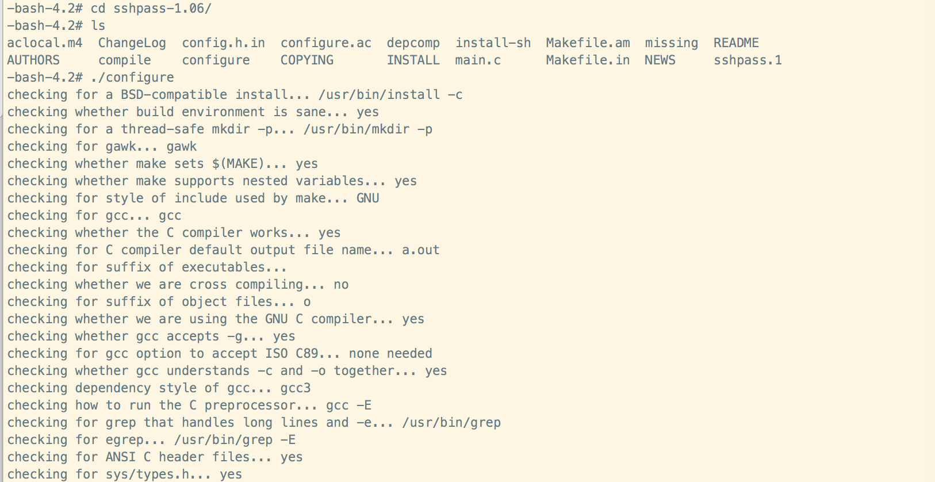The image size is (935, 482).
Task: Click the configure.ac file name
Action: 326,44
